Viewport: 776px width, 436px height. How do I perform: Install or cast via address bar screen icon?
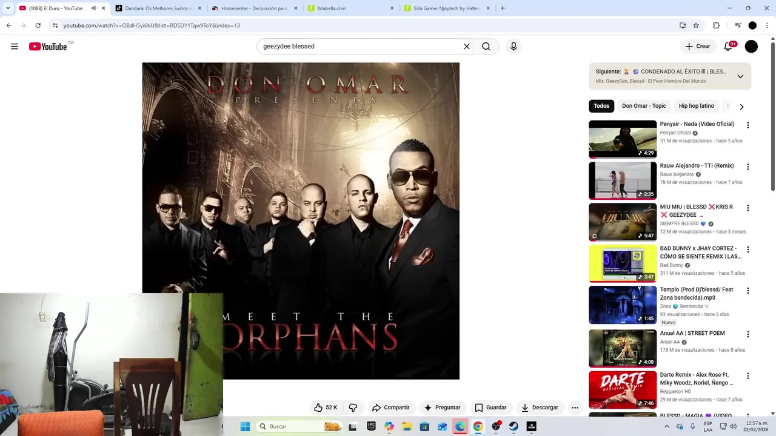click(683, 25)
